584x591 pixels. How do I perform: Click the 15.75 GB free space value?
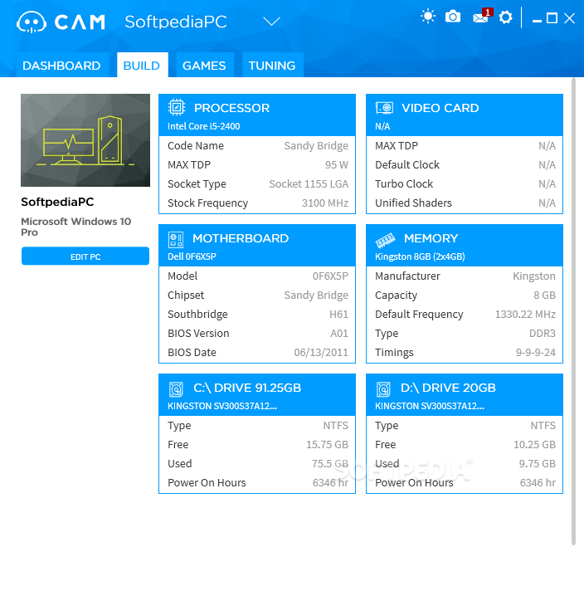[x=327, y=445]
